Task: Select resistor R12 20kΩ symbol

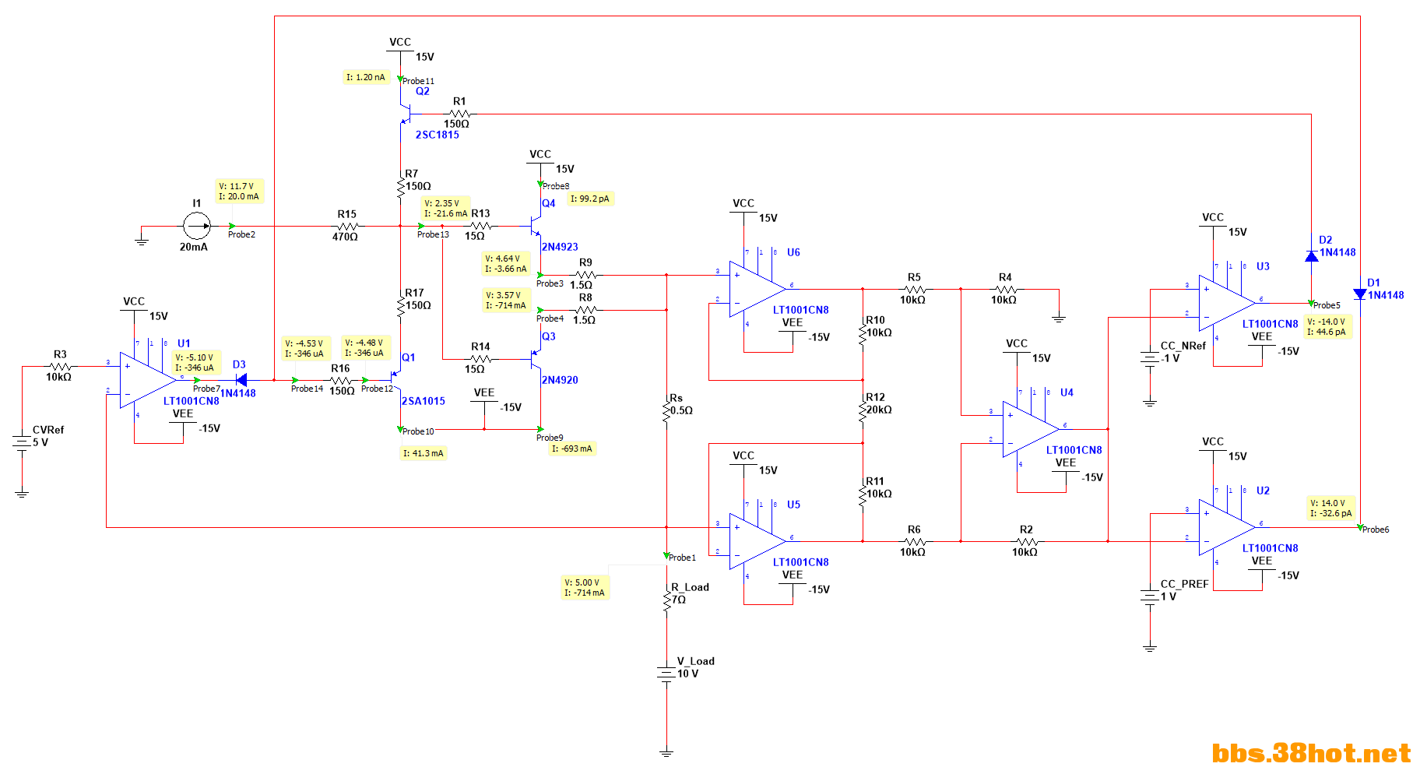Action: click(863, 412)
